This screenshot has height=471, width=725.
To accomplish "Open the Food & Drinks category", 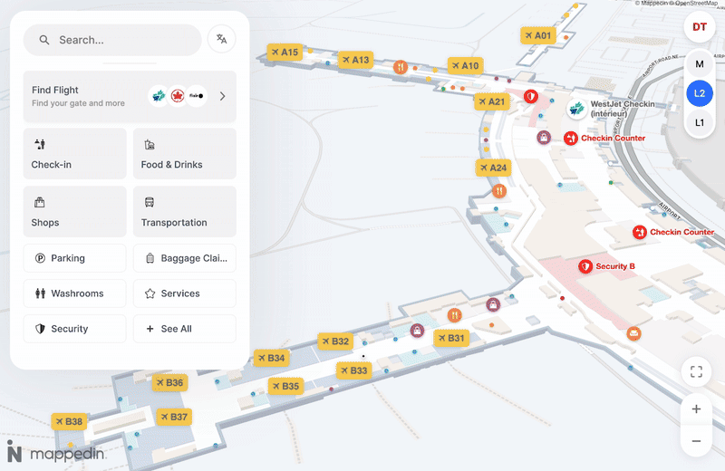I will (185, 153).
